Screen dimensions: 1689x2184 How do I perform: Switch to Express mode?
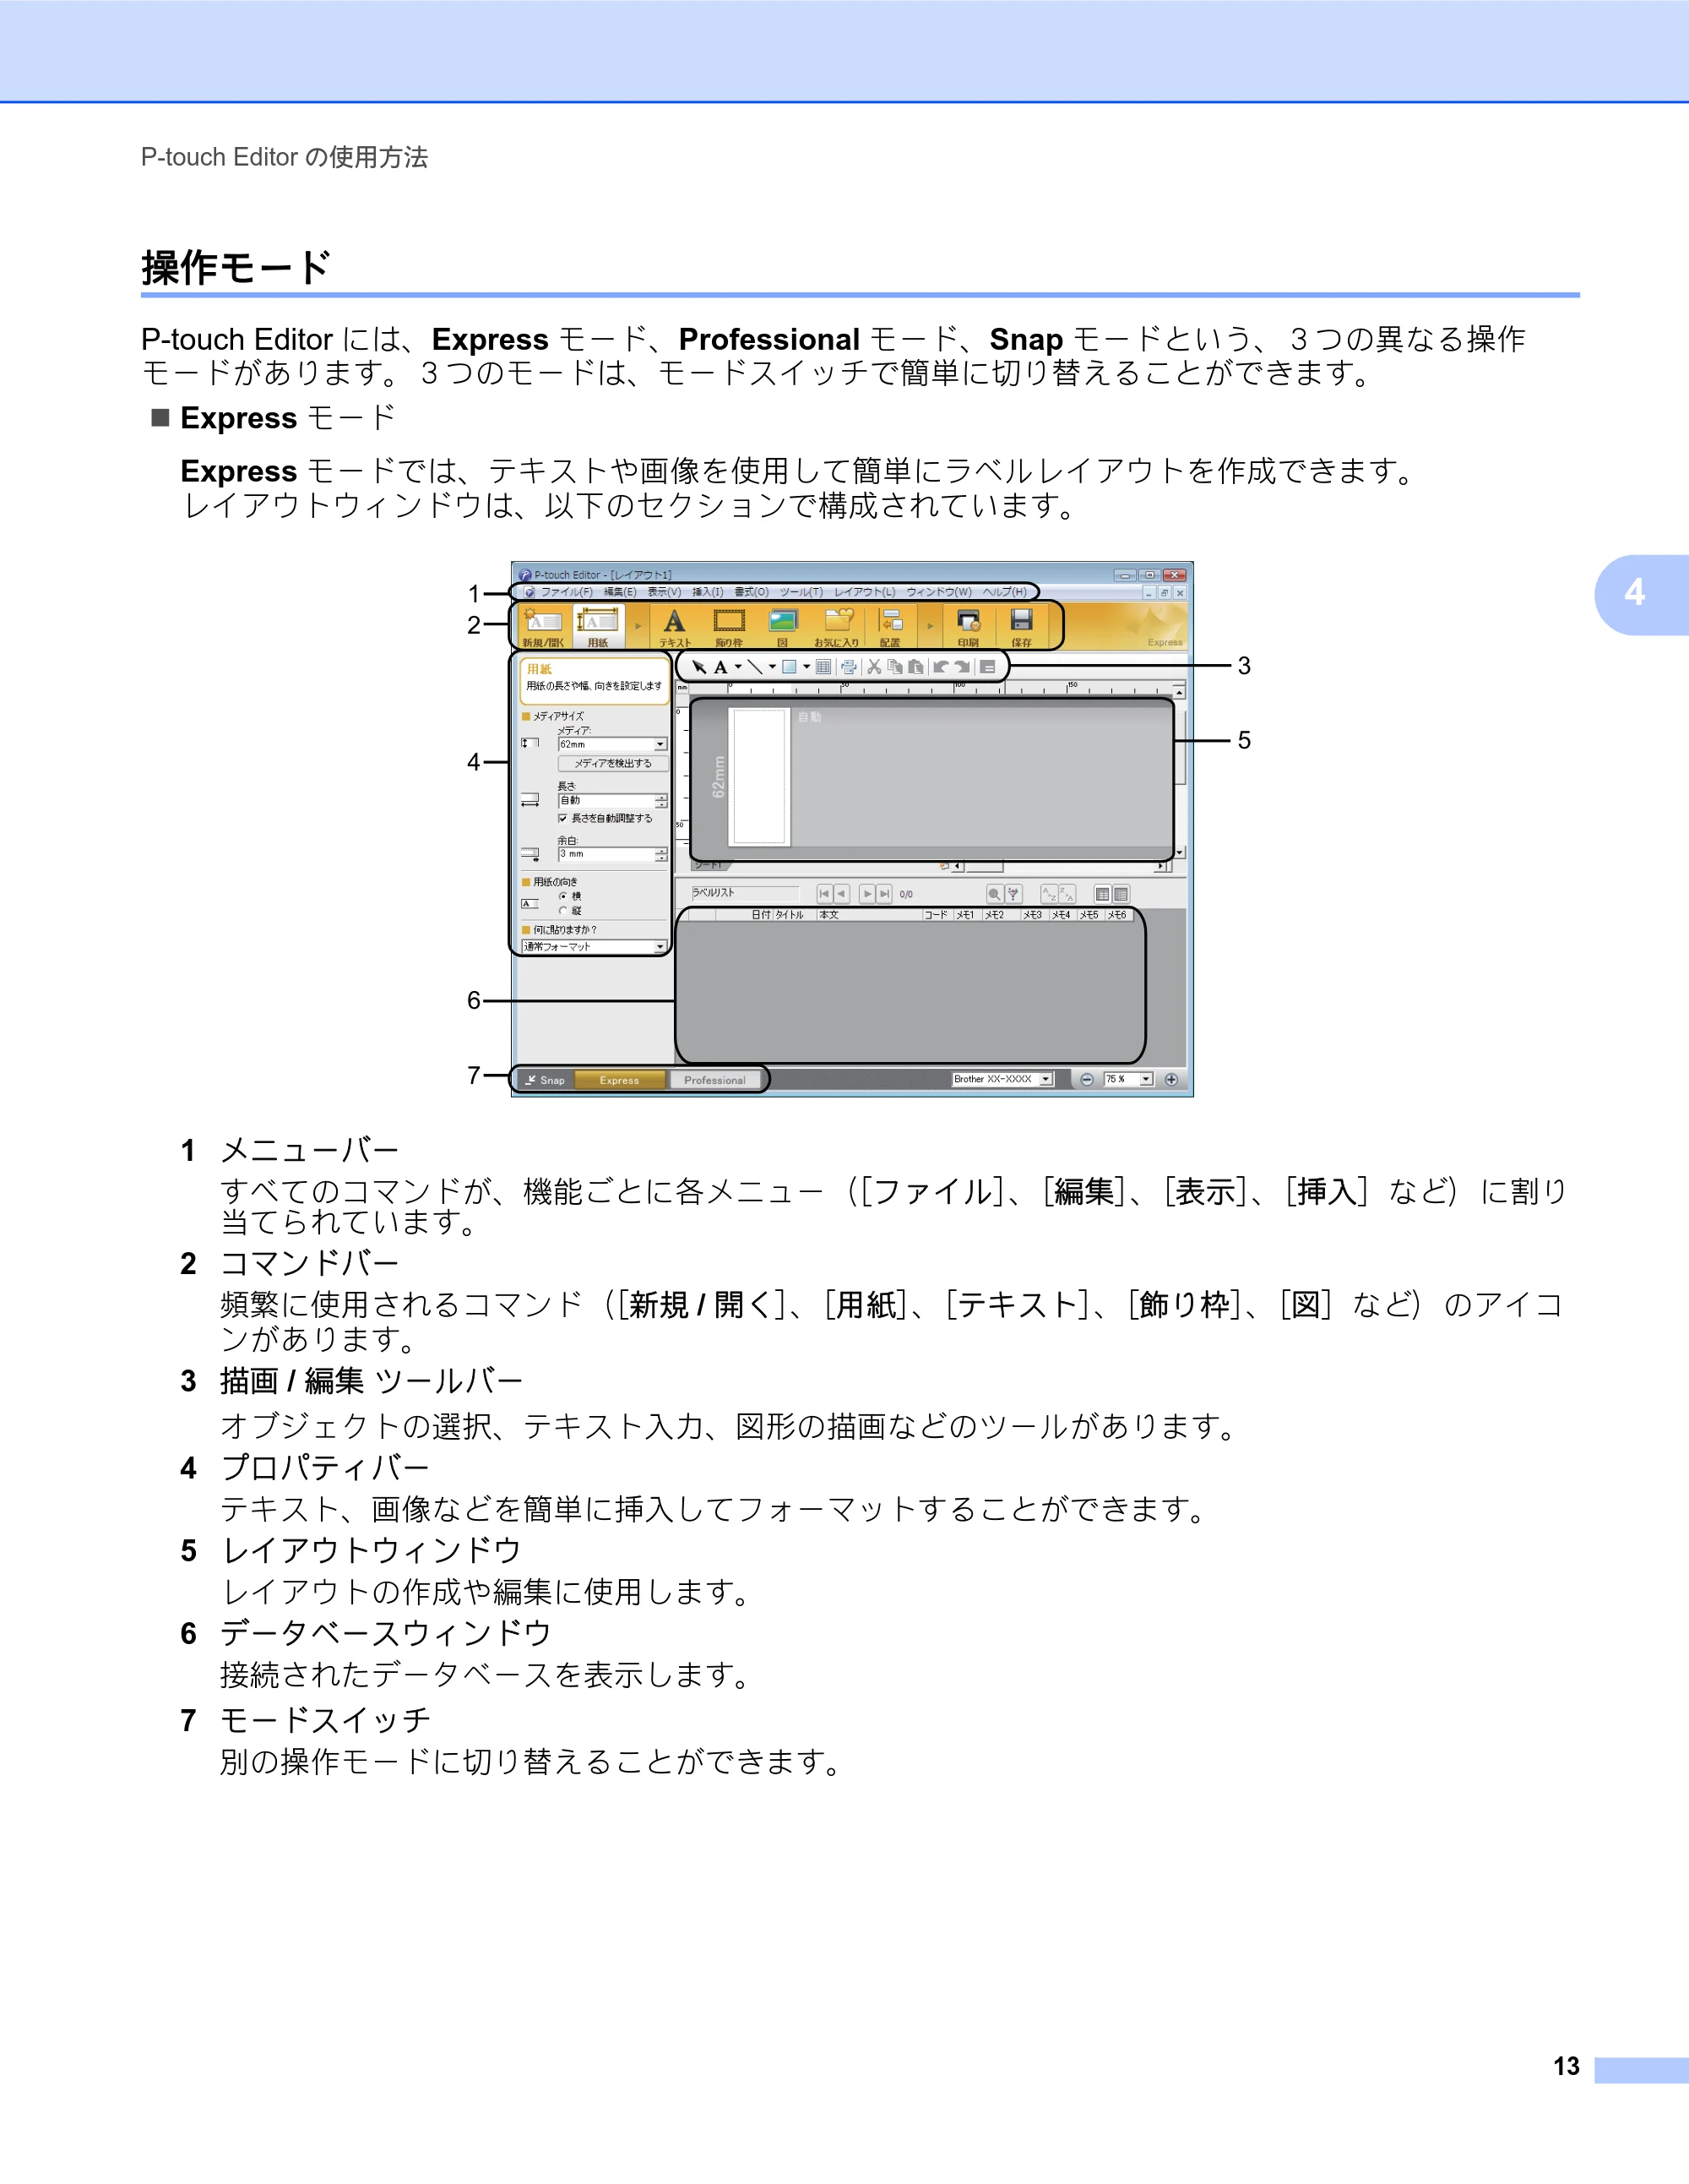[x=620, y=1080]
